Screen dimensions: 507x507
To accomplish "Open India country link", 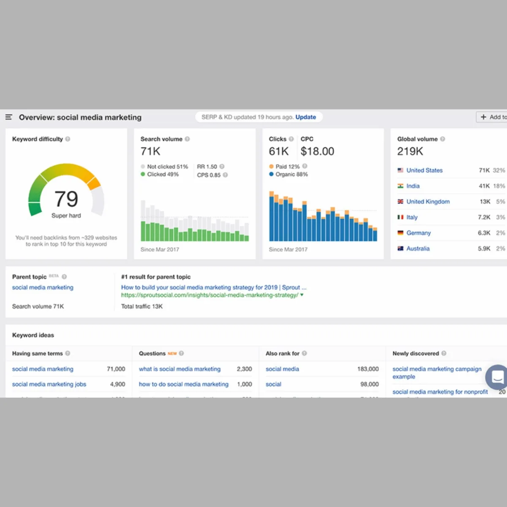I will coord(413,186).
